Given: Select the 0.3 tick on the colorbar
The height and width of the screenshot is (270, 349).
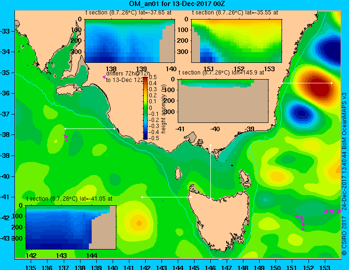Looking at the screenshot, I should [153, 89].
